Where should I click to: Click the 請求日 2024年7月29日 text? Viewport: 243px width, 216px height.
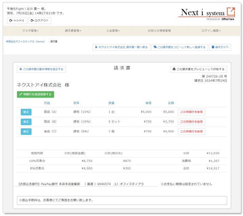tap(211, 81)
